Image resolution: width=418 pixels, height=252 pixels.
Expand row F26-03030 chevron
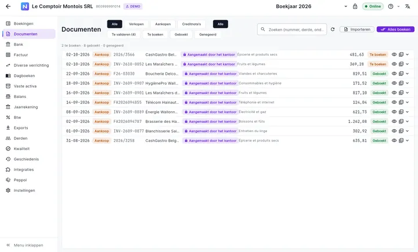tap(408, 74)
